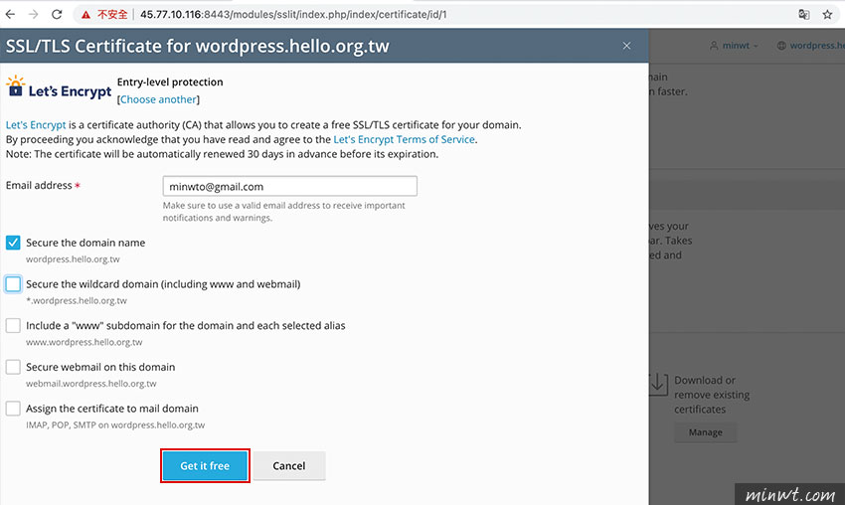Click the Let's Encrypt logo
This screenshot has width=845, height=505.
pos(59,87)
